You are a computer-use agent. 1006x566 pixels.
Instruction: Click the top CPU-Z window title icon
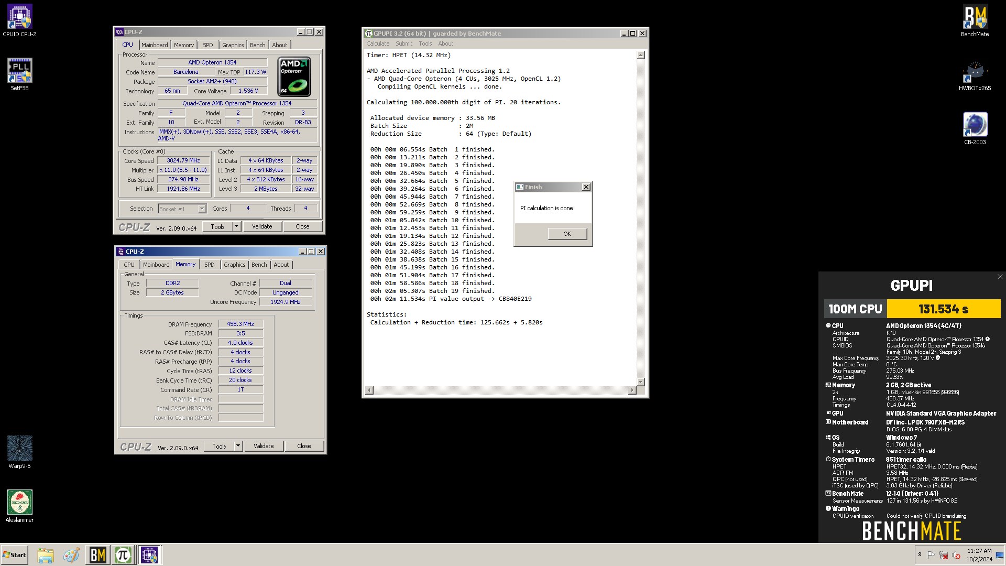pyautogui.click(x=119, y=32)
